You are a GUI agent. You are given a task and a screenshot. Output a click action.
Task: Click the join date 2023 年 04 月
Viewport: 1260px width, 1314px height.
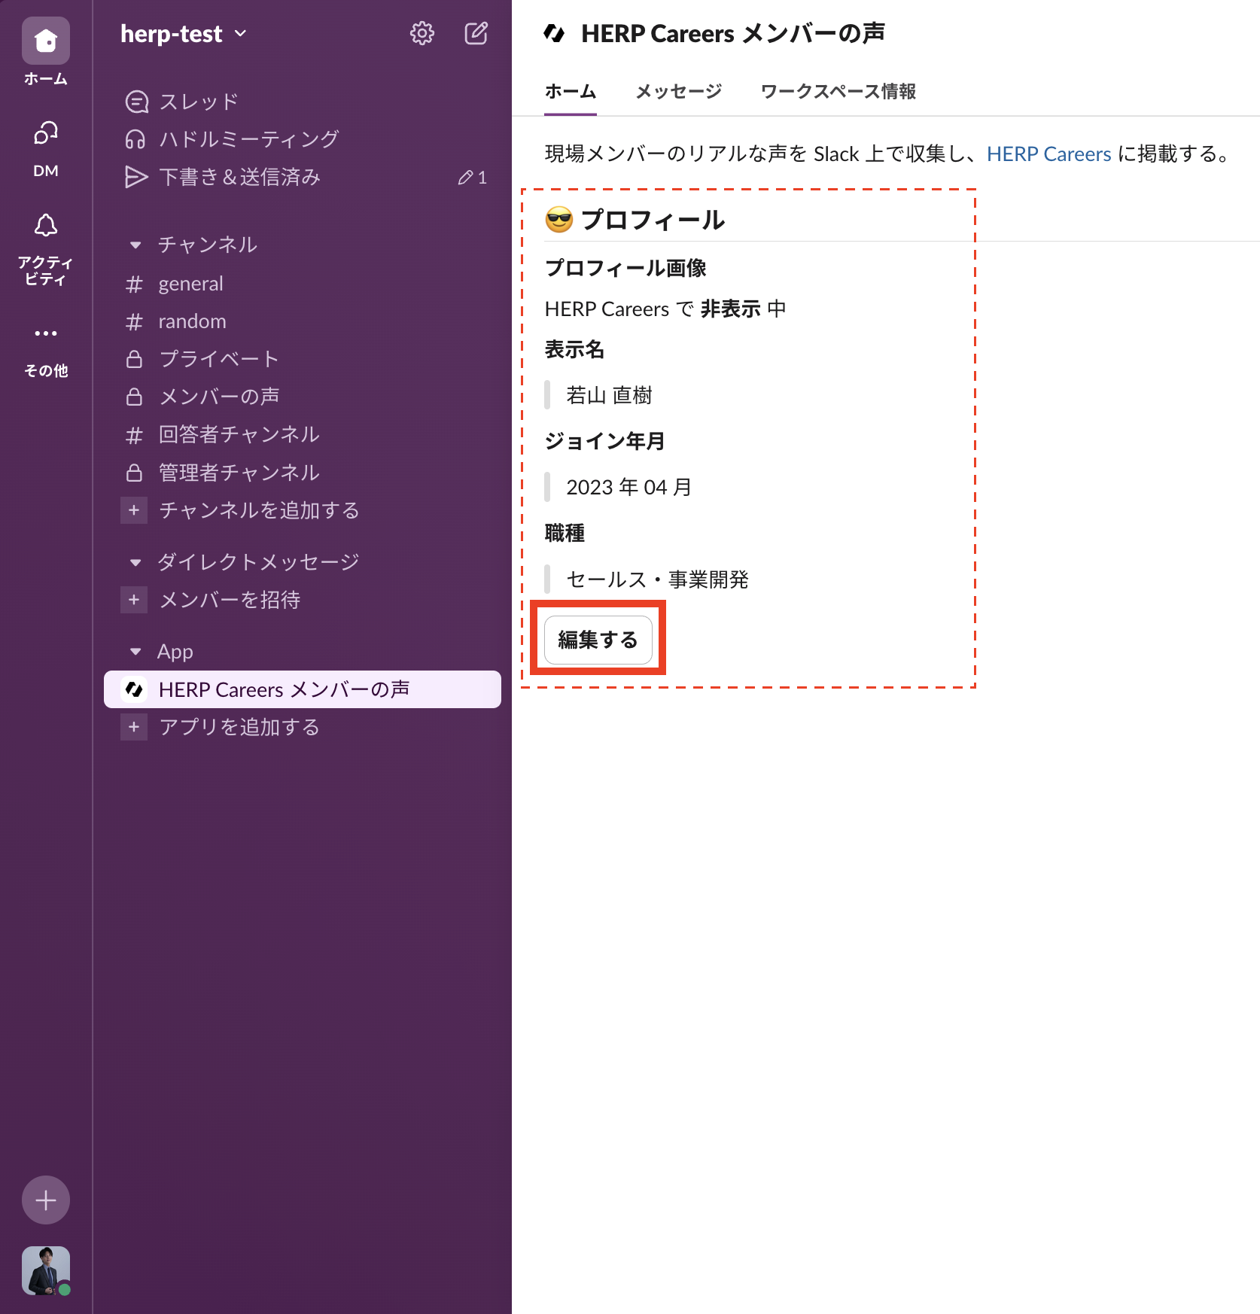tap(628, 487)
